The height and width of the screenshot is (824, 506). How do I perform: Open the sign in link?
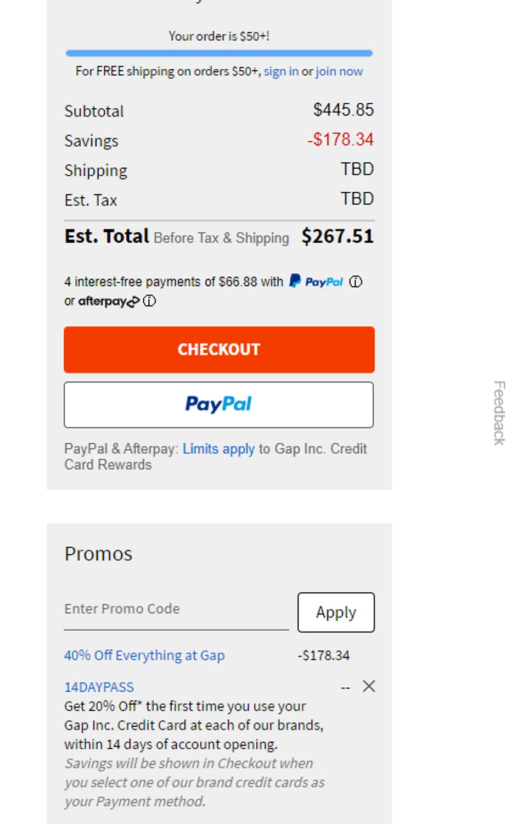281,71
